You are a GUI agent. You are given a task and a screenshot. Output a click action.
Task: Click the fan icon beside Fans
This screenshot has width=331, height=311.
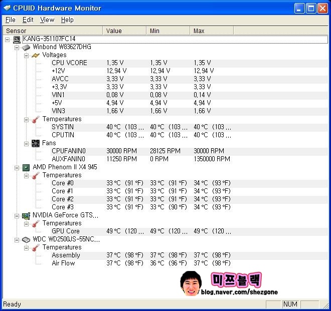pyautogui.click(x=36, y=143)
